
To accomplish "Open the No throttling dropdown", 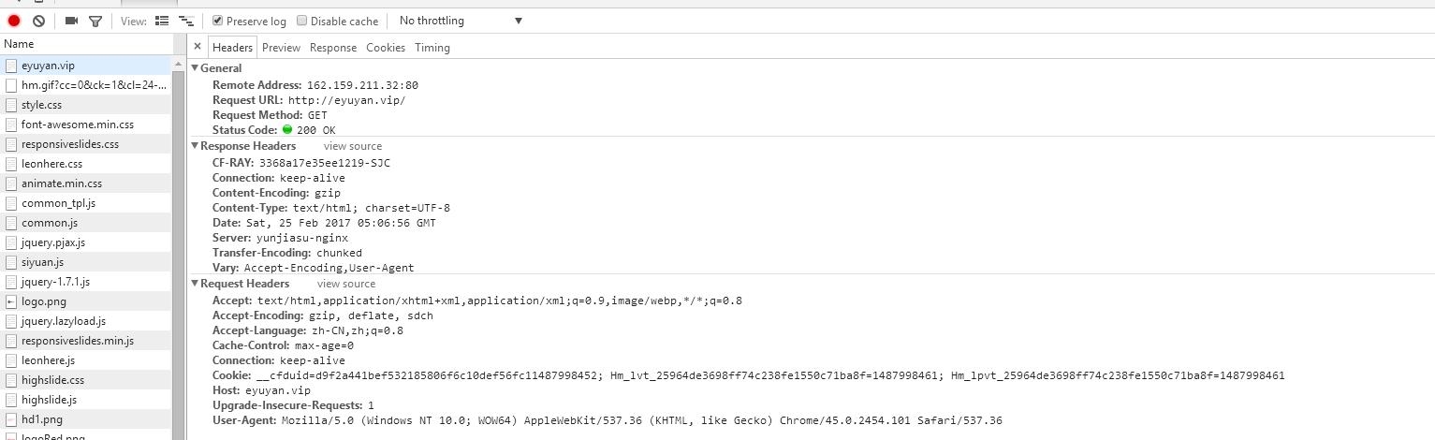I will click(460, 21).
